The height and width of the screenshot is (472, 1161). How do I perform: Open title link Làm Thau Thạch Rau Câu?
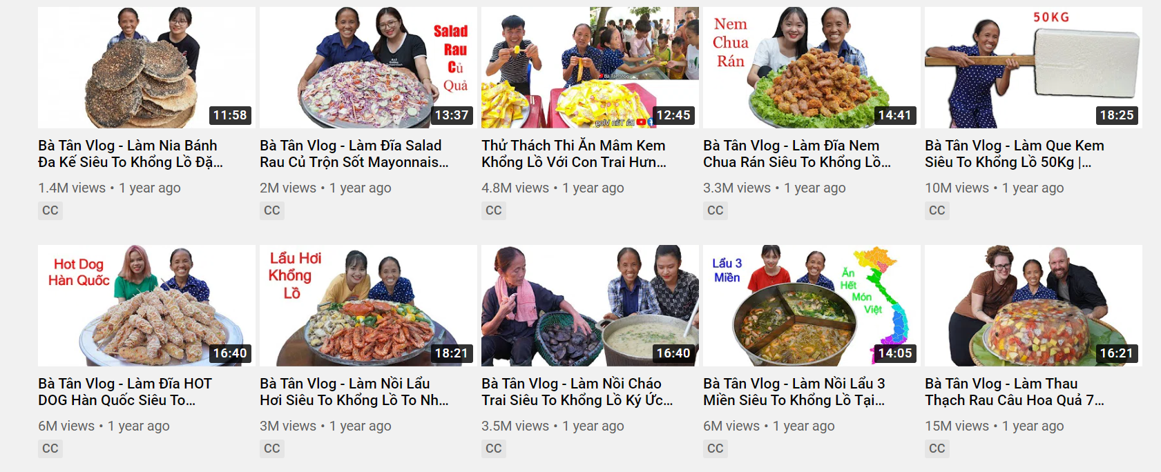click(x=1015, y=392)
